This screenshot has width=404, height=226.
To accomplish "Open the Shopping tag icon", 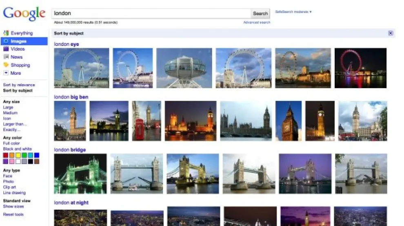I will [x=6, y=65].
